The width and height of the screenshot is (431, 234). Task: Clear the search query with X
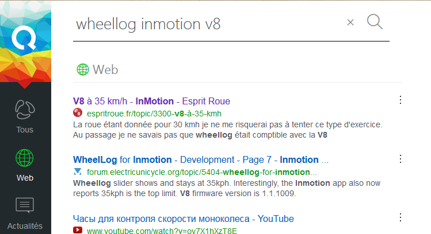click(x=350, y=22)
